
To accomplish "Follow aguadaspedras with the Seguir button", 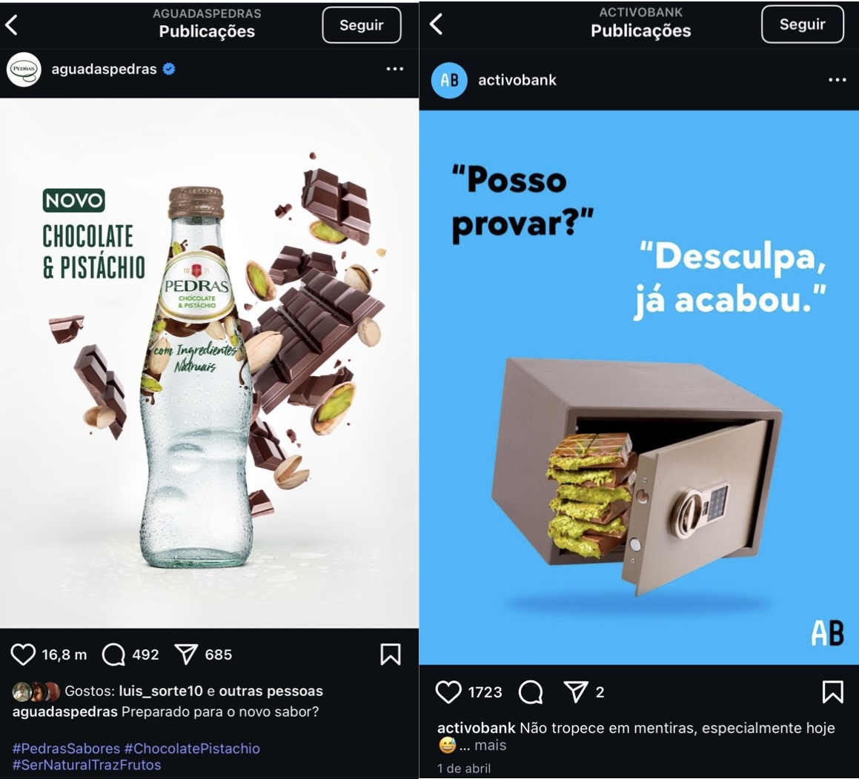I will 362,25.
